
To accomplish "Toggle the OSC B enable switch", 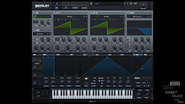I will (91, 13).
